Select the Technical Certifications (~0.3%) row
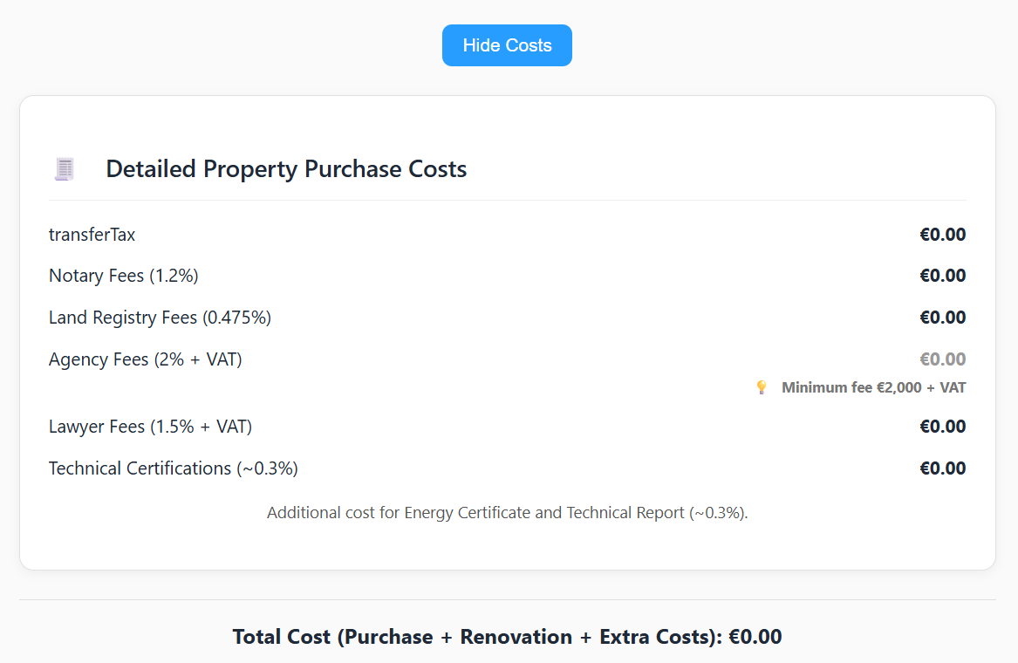This screenshot has width=1018, height=663. (x=173, y=468)
